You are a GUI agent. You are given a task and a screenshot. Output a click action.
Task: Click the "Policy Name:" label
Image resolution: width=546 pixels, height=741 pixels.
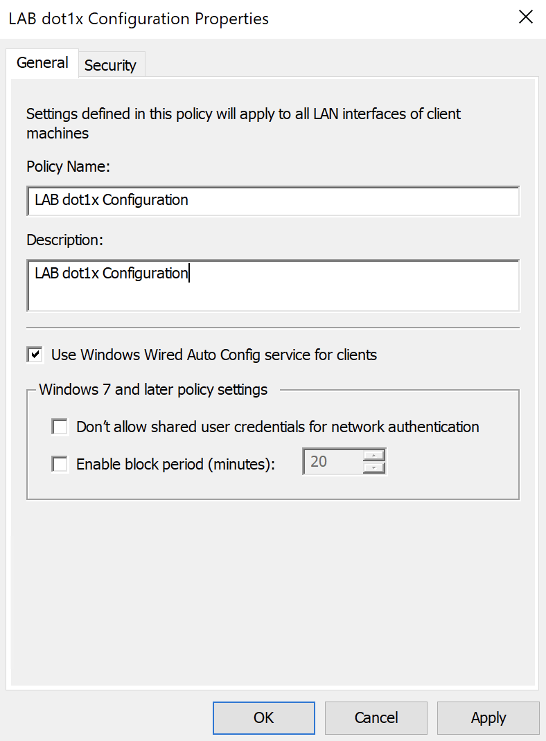69,166
